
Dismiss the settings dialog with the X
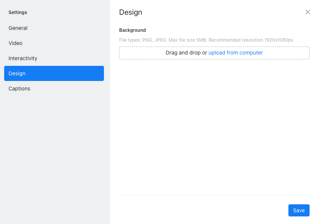point(308,12)
